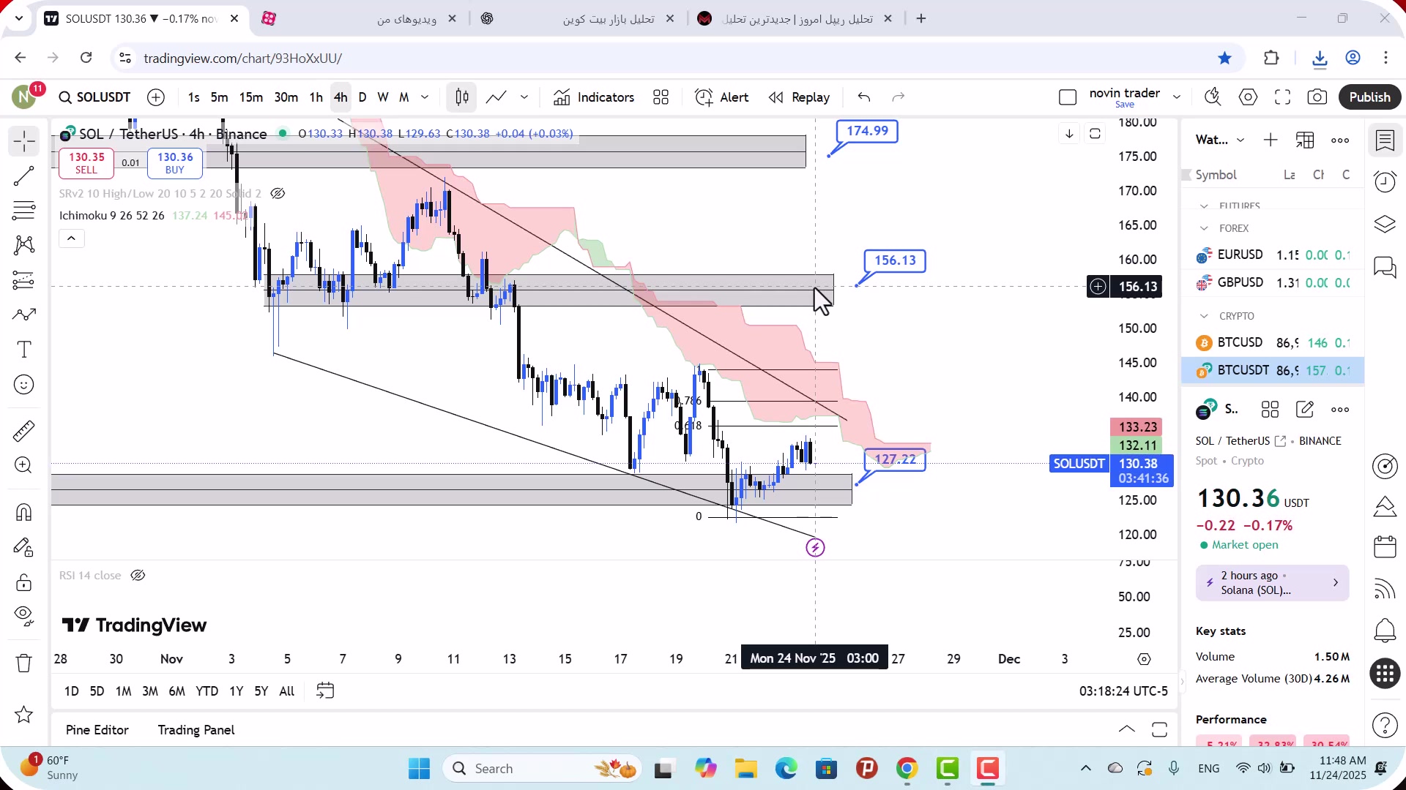Toggle visibility of SRv2 indicator
The width and height of the screenshot is (1406, 790).
tap(278, 194)
